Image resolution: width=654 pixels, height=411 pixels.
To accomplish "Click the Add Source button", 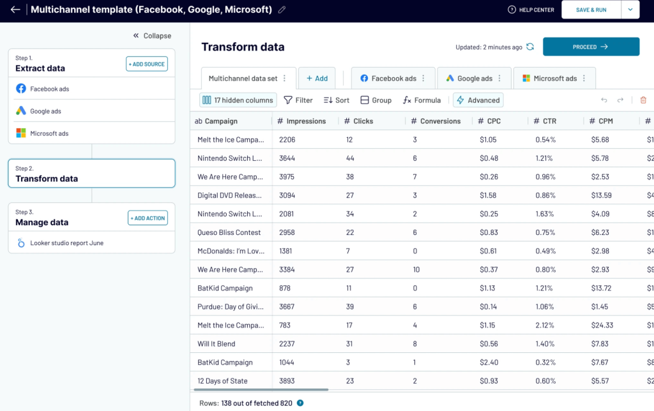I will (147, 64).
